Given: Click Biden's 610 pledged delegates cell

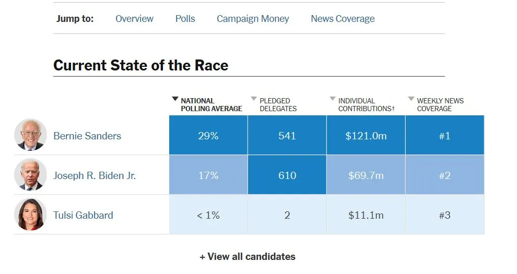Looking at the screenshot, I should pyautogui.click(x=287, y=175).
